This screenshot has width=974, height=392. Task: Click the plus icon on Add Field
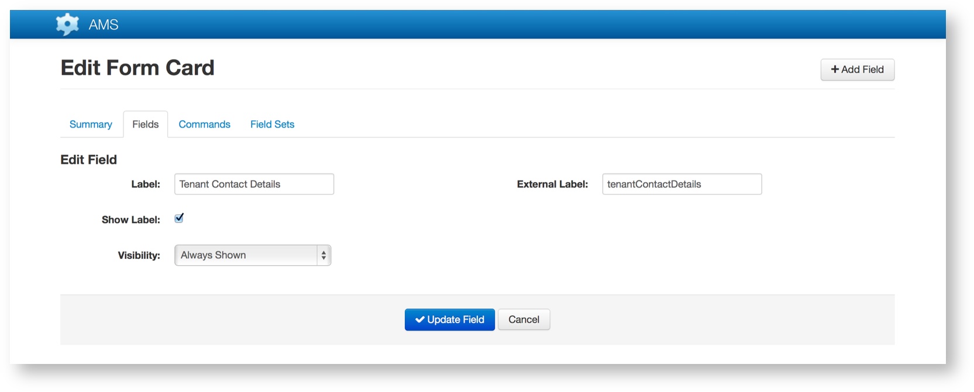[x=835, y=70]
